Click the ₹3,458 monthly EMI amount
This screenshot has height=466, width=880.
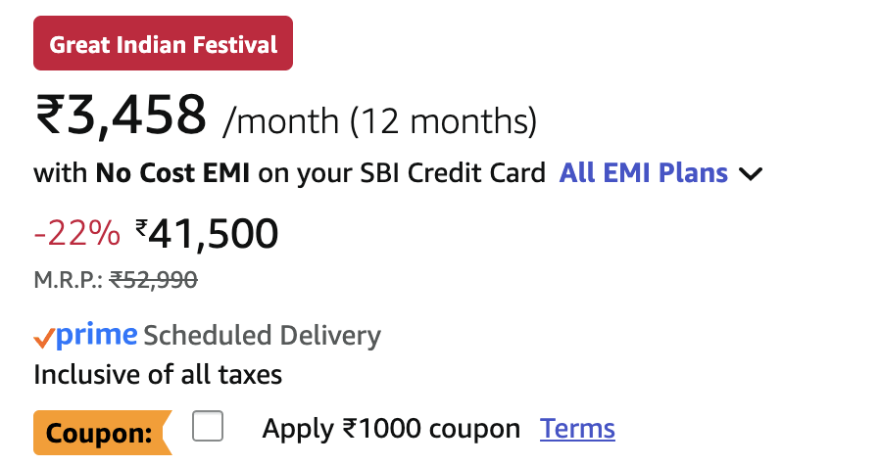click(x=122, y=116)
